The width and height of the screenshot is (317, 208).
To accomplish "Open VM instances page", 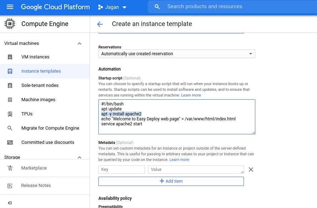I will (x=35, y=57).
